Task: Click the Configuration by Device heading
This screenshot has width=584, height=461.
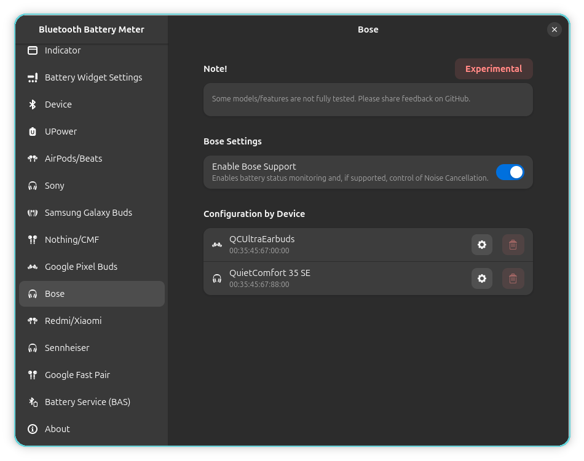Action: (254, 214)
